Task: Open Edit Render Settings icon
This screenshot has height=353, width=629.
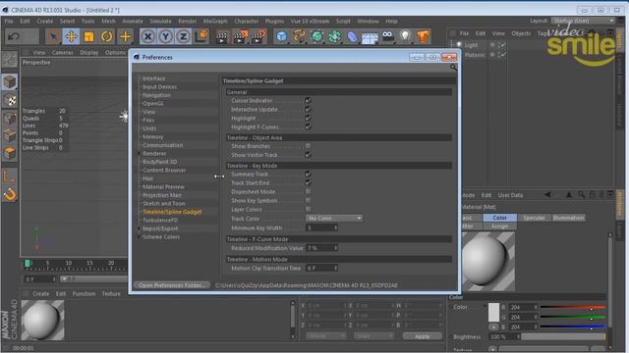Action: pyautogui.click(x=258, y=37)
